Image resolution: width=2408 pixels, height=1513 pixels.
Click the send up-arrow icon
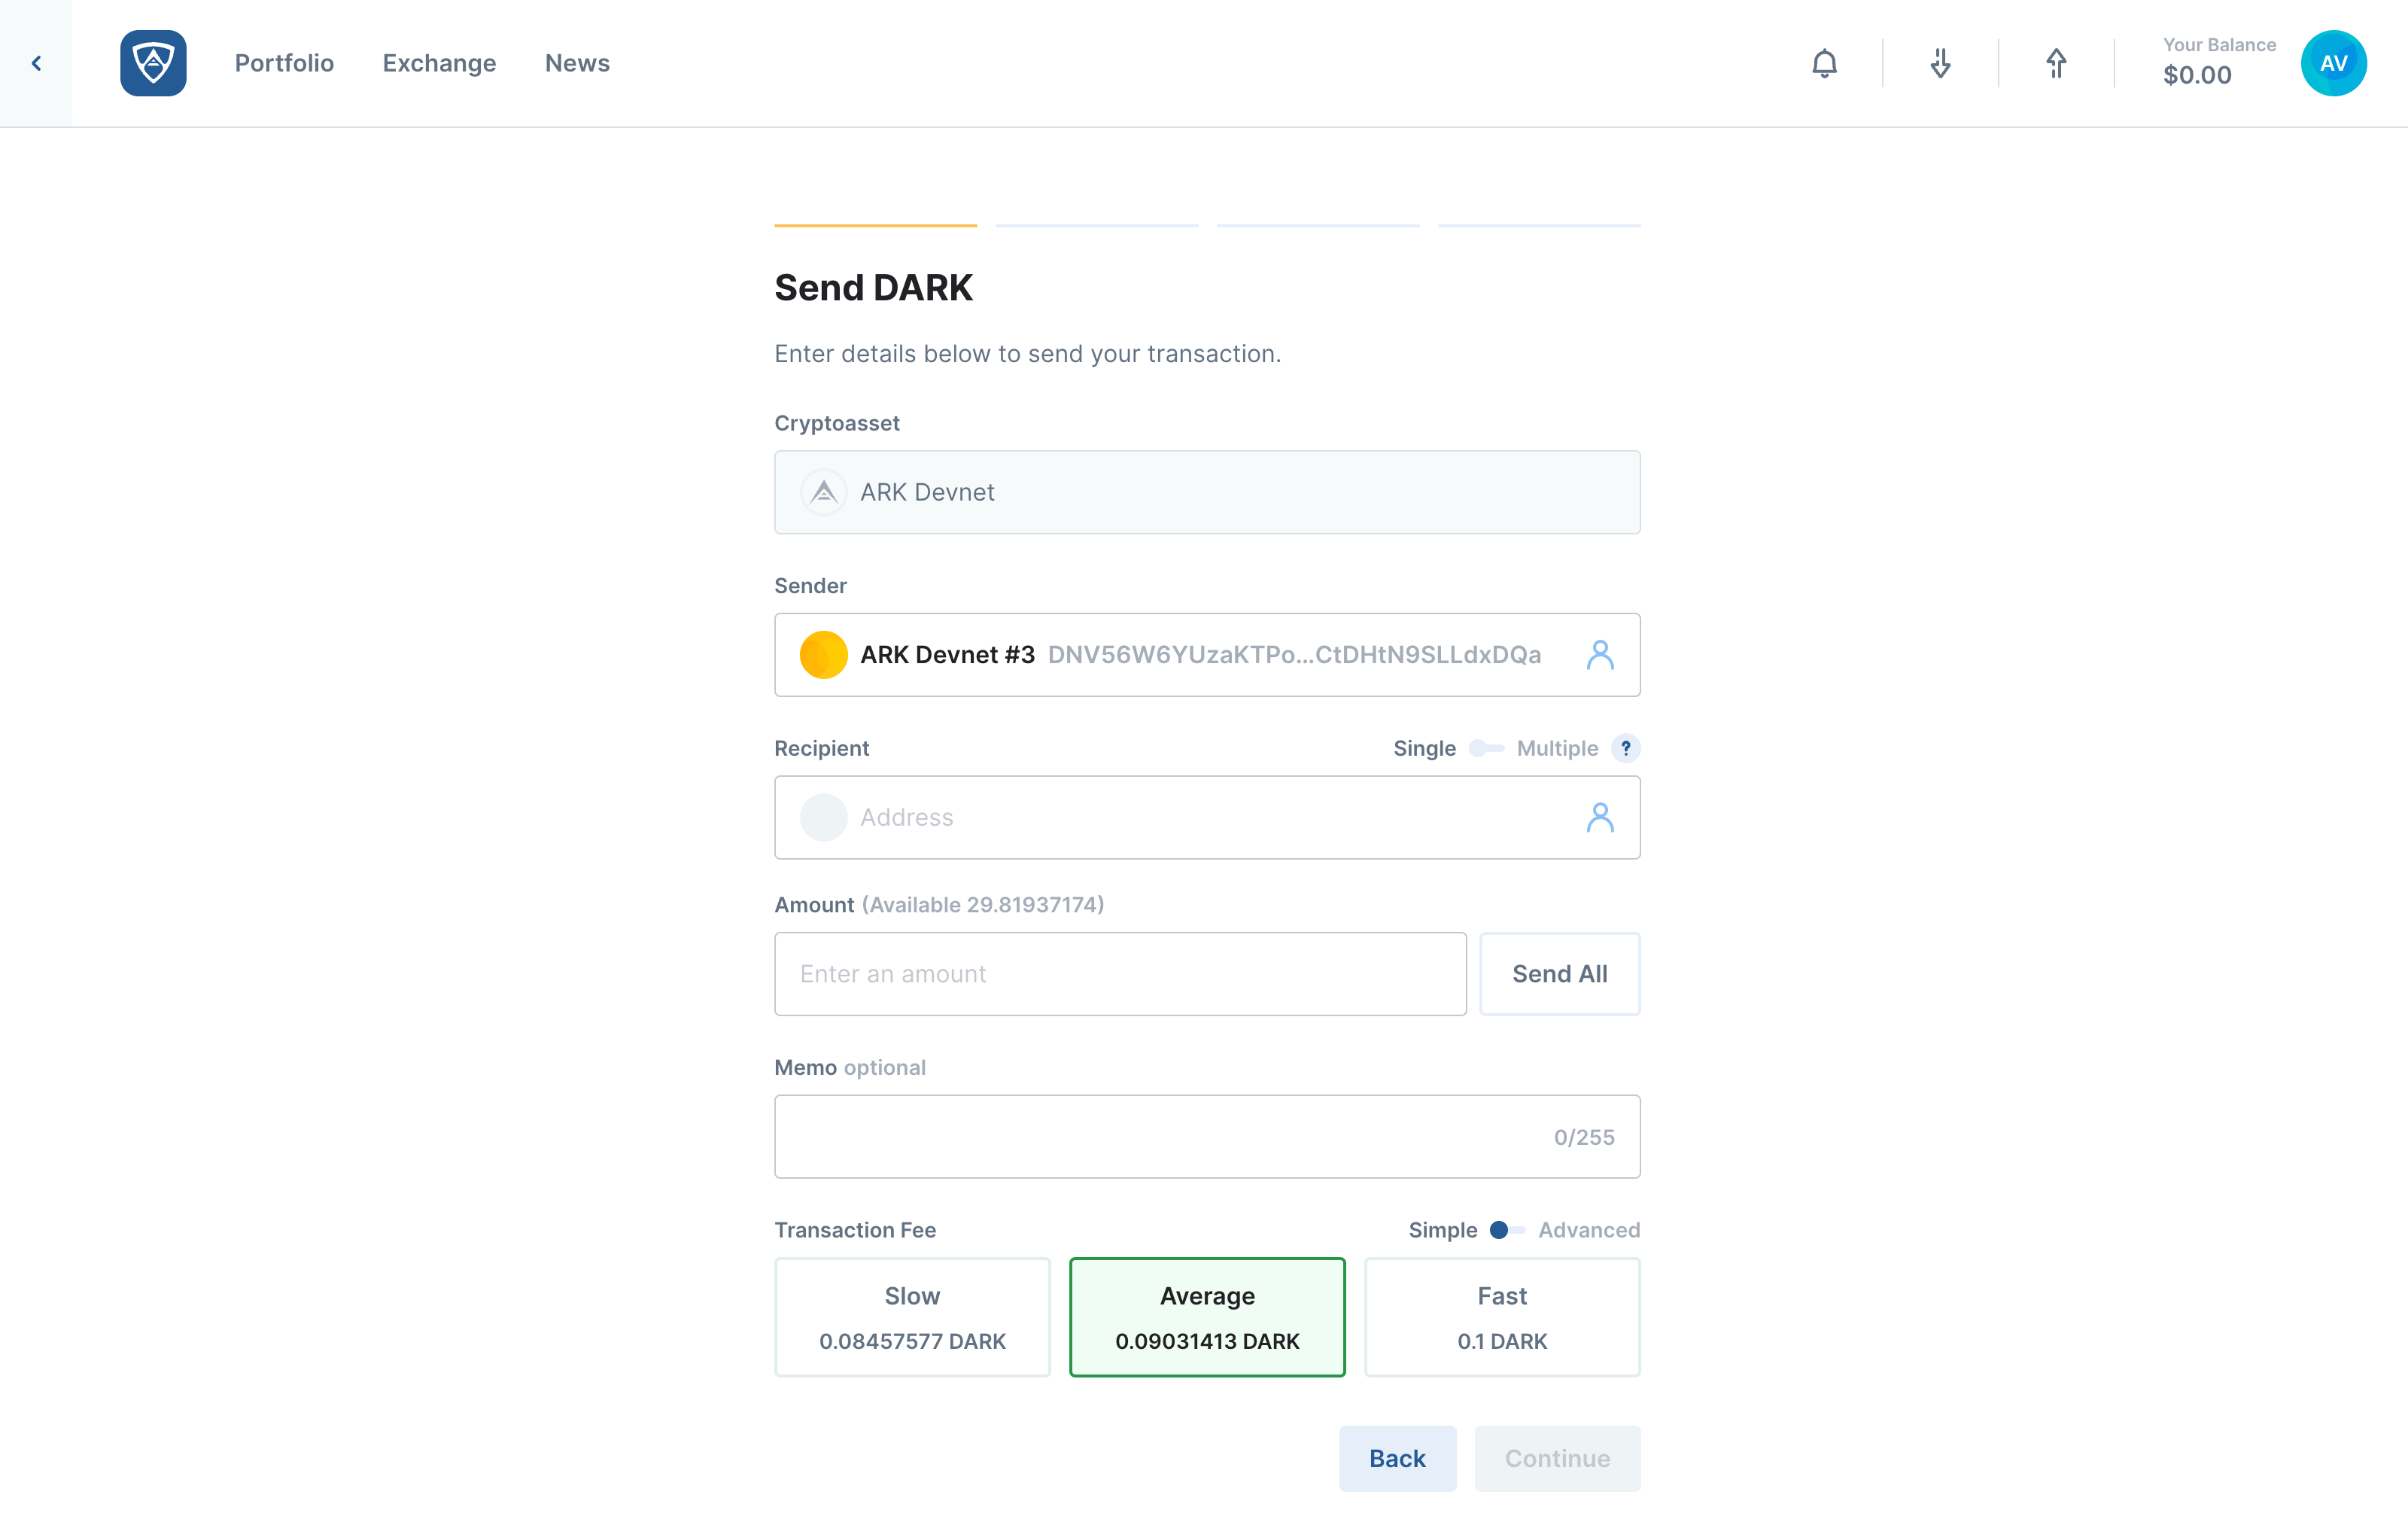2056,63
